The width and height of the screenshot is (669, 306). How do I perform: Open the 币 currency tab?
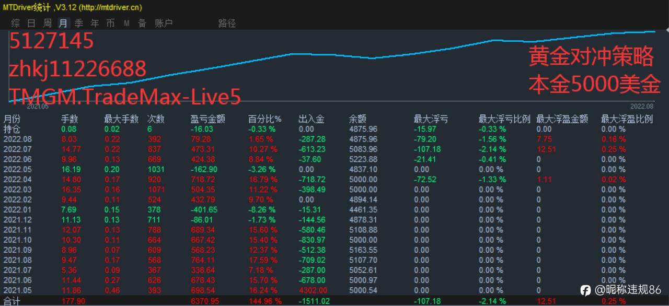point(110,23)
